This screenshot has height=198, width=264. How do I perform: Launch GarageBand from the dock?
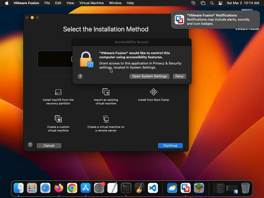click(x=139, y=188)
